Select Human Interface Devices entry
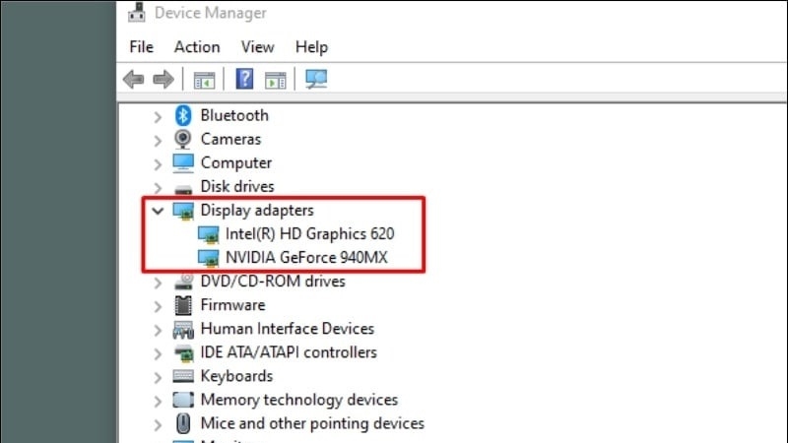The image size is (788, 443). pos(287,329)
